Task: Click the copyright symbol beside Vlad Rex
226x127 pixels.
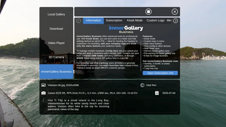Action: tap(142, 85)
